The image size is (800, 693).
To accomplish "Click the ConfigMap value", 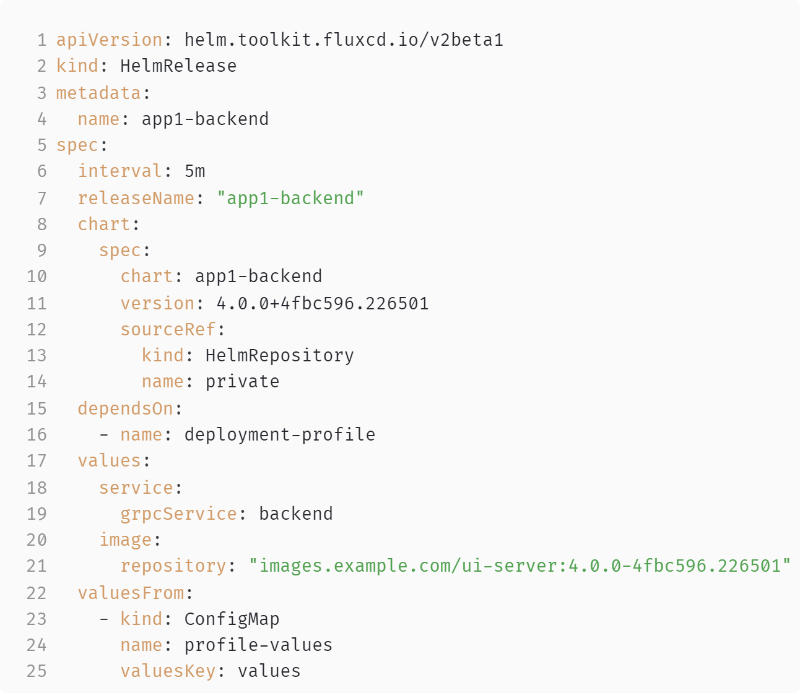I will pyautogui.click(x=232, y=619).
